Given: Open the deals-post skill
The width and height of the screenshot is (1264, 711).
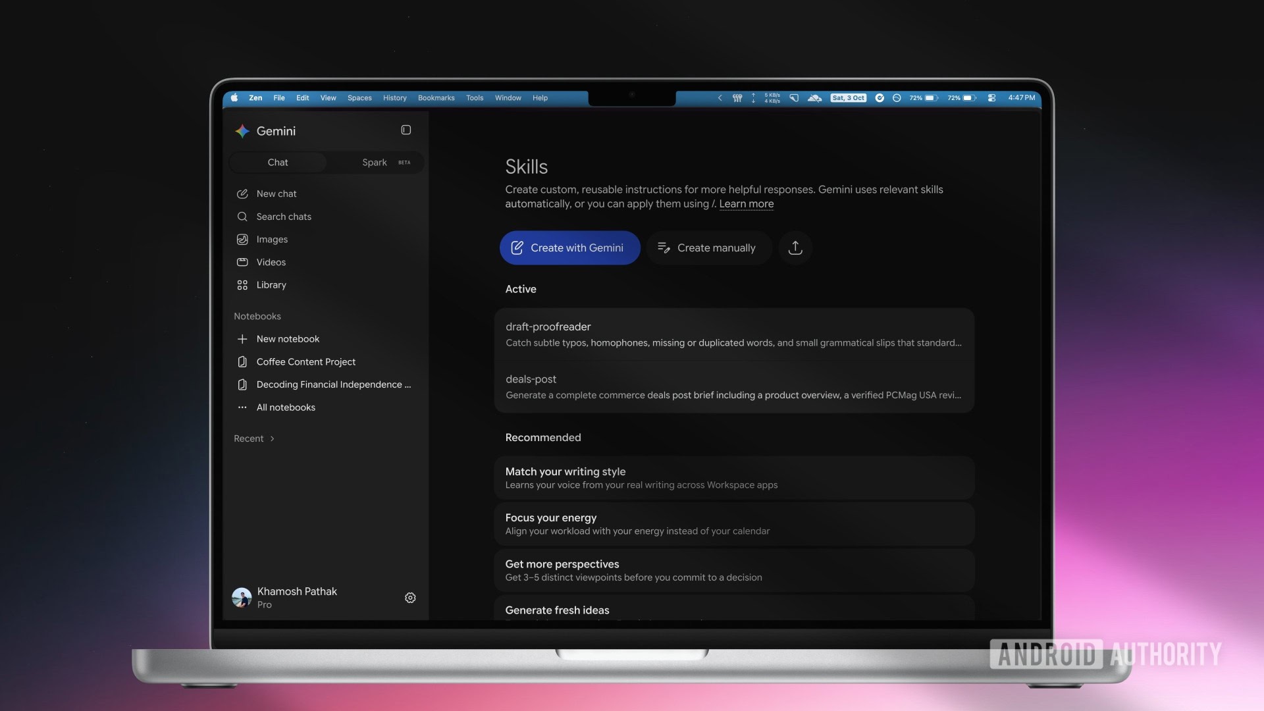Looking at the screenshot, I should pyautogui.click(x=734, y=387).
